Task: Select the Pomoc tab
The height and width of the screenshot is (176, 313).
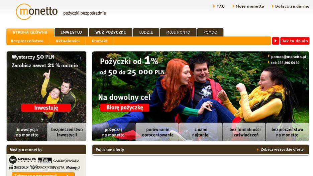Action: coord(210,32)
